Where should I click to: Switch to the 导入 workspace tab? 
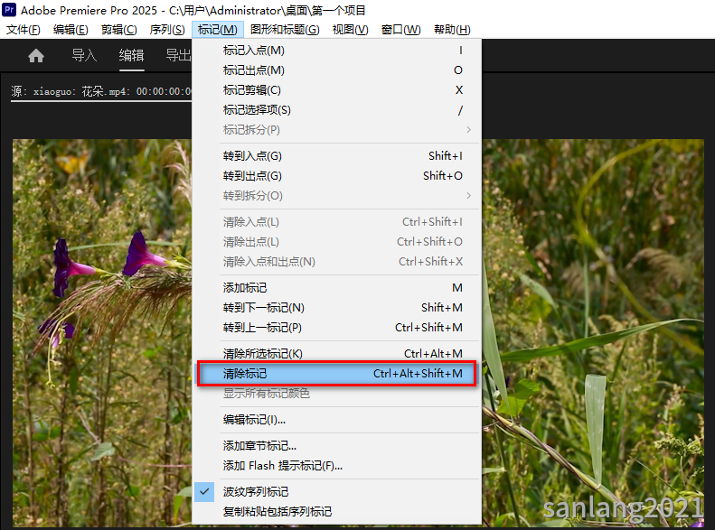(84, 56)
